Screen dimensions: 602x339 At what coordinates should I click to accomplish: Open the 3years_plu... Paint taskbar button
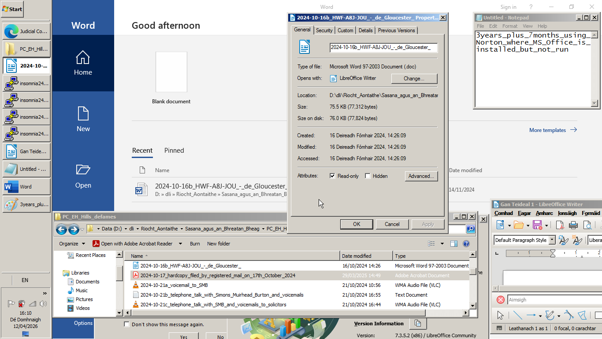(26, 204)
